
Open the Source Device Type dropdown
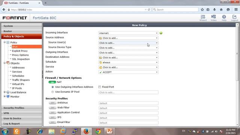click(x=128, y=48)
